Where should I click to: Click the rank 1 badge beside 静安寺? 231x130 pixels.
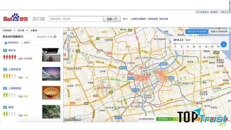click(x=5, y=50)
